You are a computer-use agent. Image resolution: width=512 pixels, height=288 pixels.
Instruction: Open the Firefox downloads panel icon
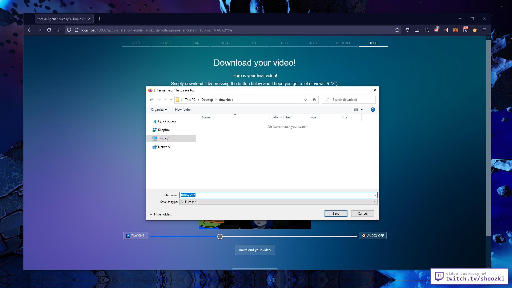pyautogui.click(x=417, y=30)
